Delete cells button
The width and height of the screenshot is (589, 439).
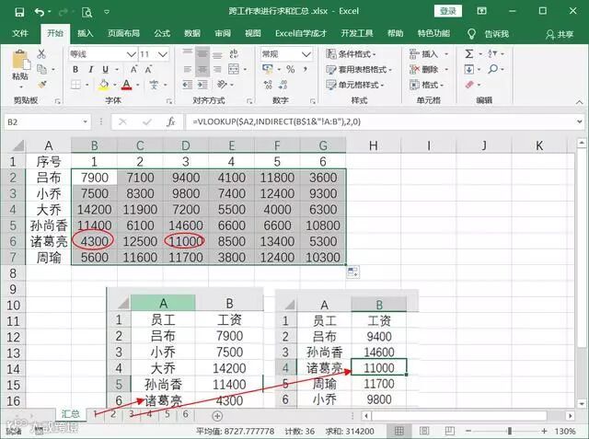coord(423,69)
